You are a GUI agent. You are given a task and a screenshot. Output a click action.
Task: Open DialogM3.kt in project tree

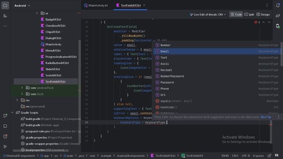click(51, 38)
